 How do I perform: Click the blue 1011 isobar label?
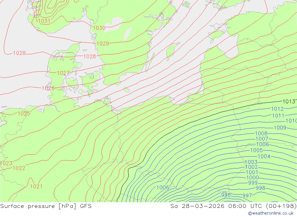278,116
